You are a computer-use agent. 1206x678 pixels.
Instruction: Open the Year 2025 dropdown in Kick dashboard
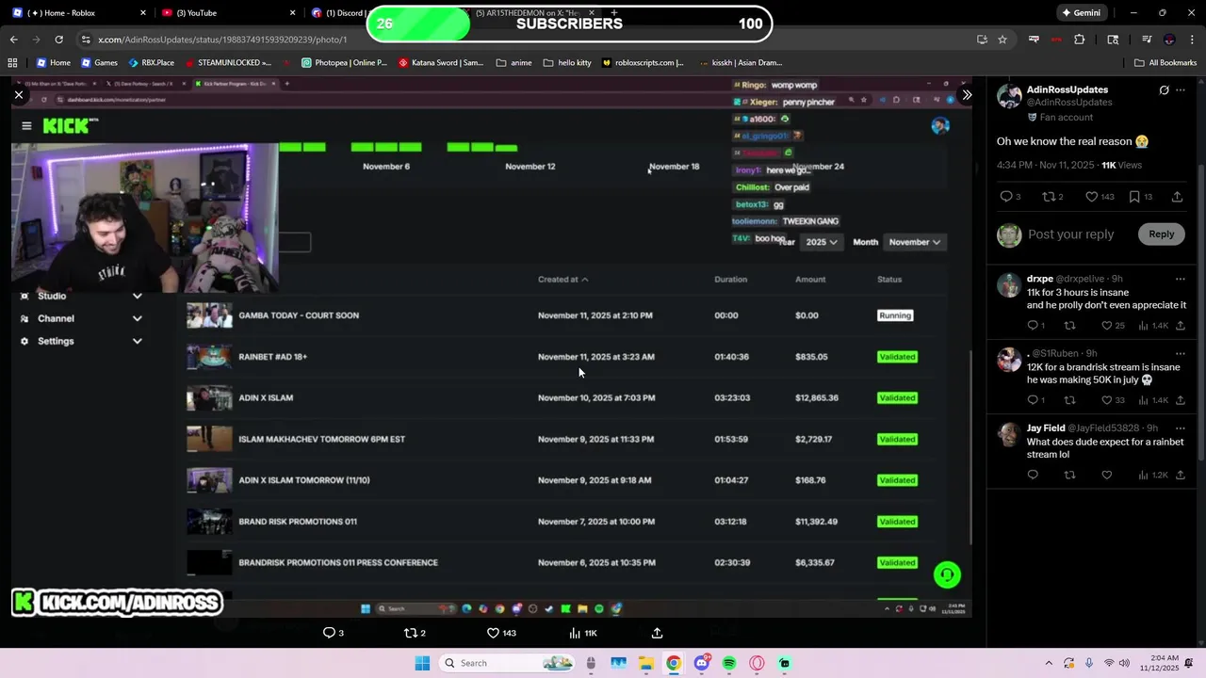[822, 242]
